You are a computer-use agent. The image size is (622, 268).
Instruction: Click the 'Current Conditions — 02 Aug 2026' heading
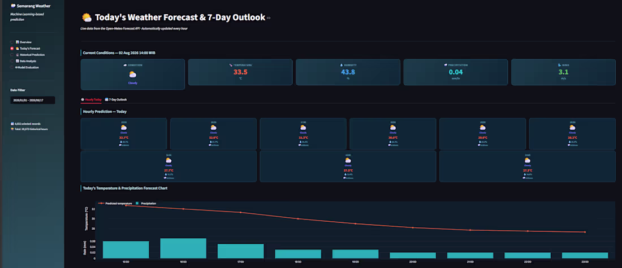click(118, 52)
